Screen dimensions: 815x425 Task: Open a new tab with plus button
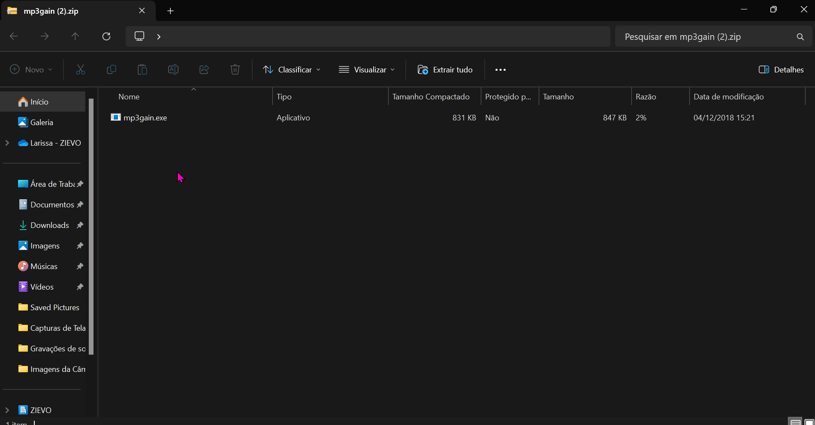coord(170,11)
